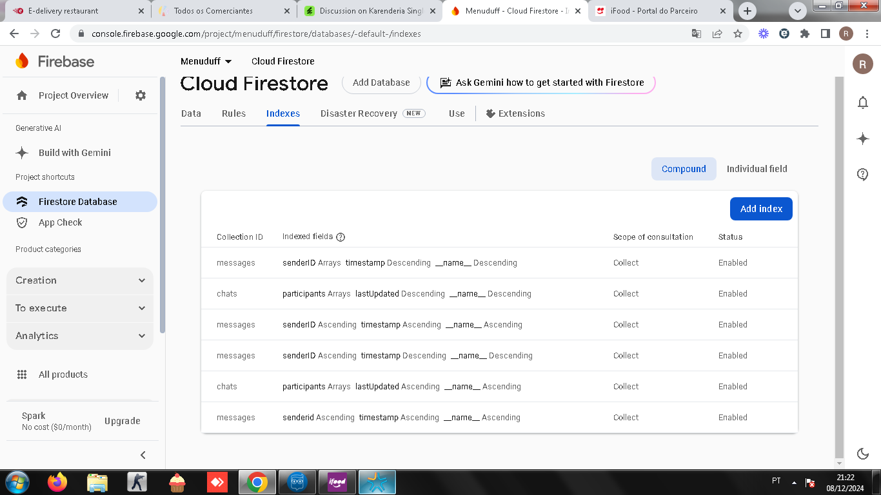Go back in browser history
Screen dimensions: 881x495
14,34
